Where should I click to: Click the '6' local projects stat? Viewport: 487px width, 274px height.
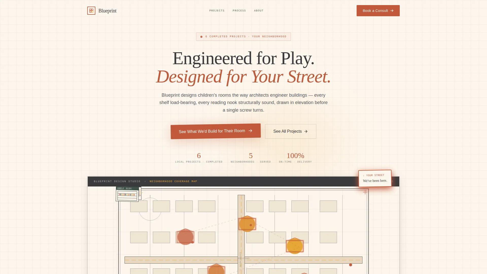point(199,158)
